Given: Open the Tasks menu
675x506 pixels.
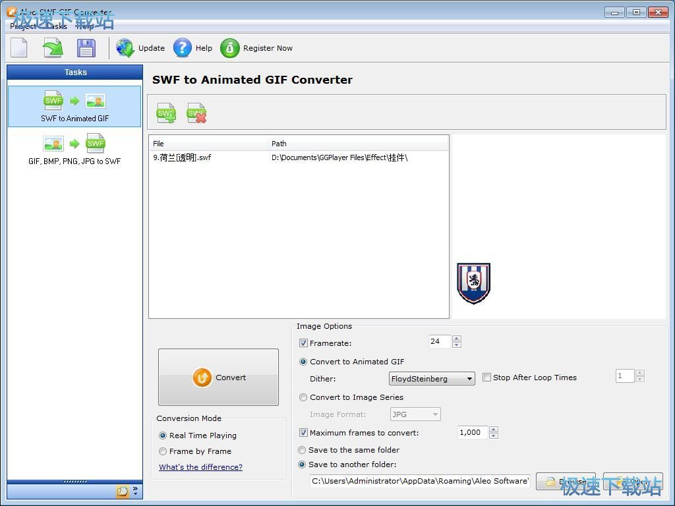Looking at the screenshot, I should coord(57,26).
